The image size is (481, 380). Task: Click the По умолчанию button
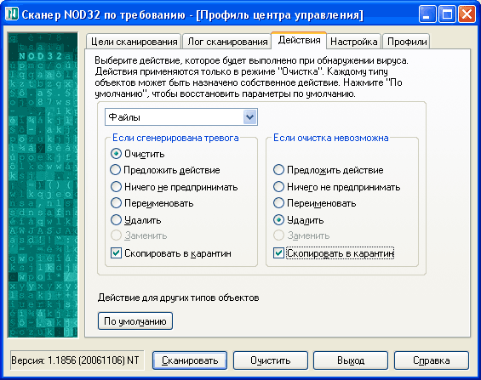coord(135,320)
